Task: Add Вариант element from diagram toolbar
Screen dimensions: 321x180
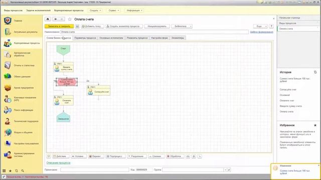Action: coord(96,156)
